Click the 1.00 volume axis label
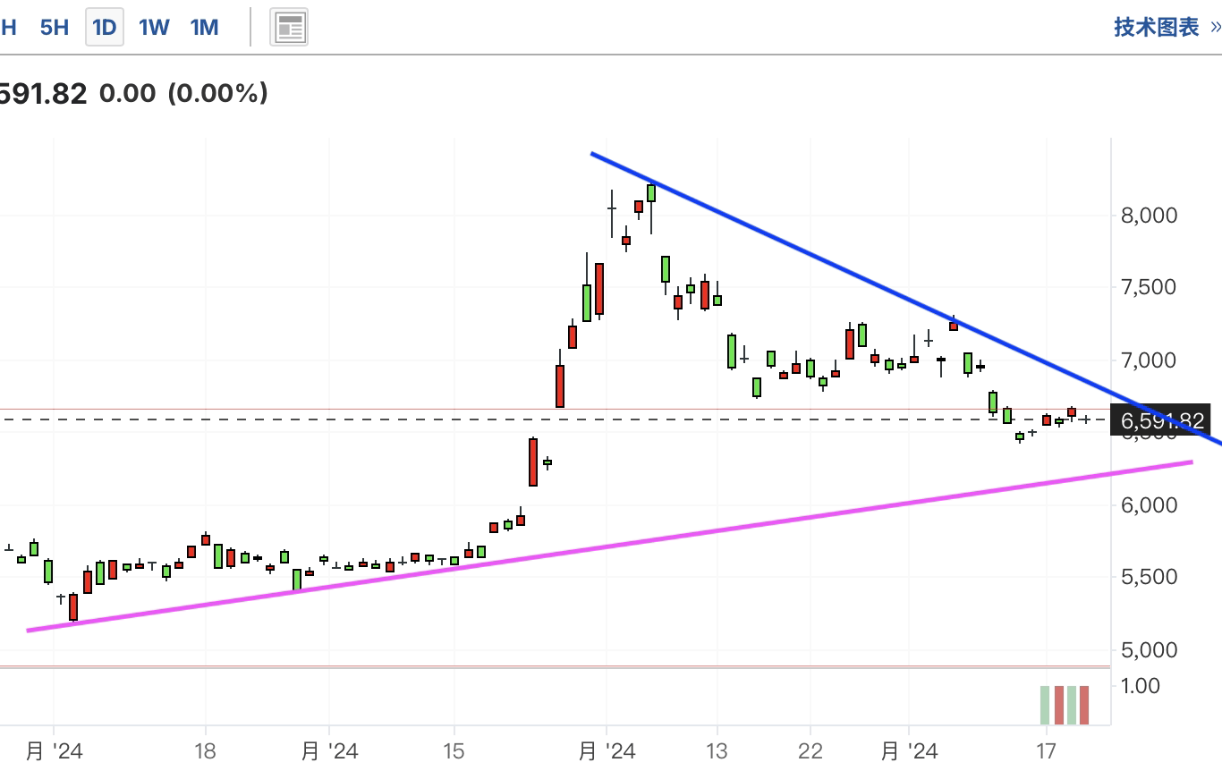 click(x=1140, y=686)
